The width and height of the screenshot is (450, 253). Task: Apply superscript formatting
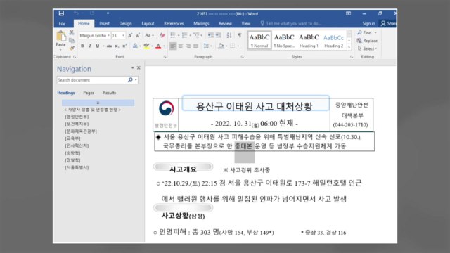[124, 46]
